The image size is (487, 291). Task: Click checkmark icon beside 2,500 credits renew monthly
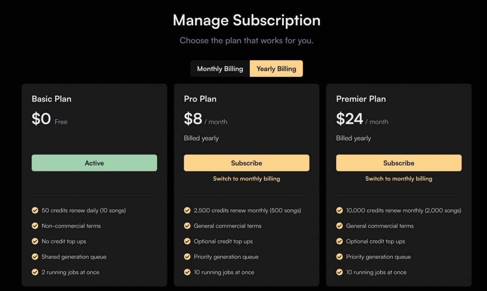click(187, 210)
